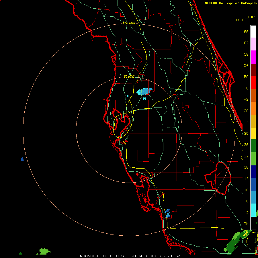
Task: Click the light green echo at bottom left
Action: 44,251
